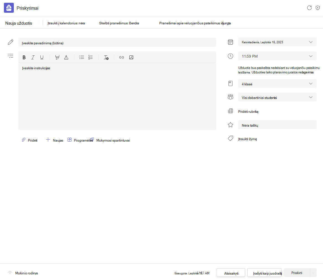Open the 4 klasė class dropdown
Image resolution: width=323 pixels, height=279 pixels.
click(277, 84)
